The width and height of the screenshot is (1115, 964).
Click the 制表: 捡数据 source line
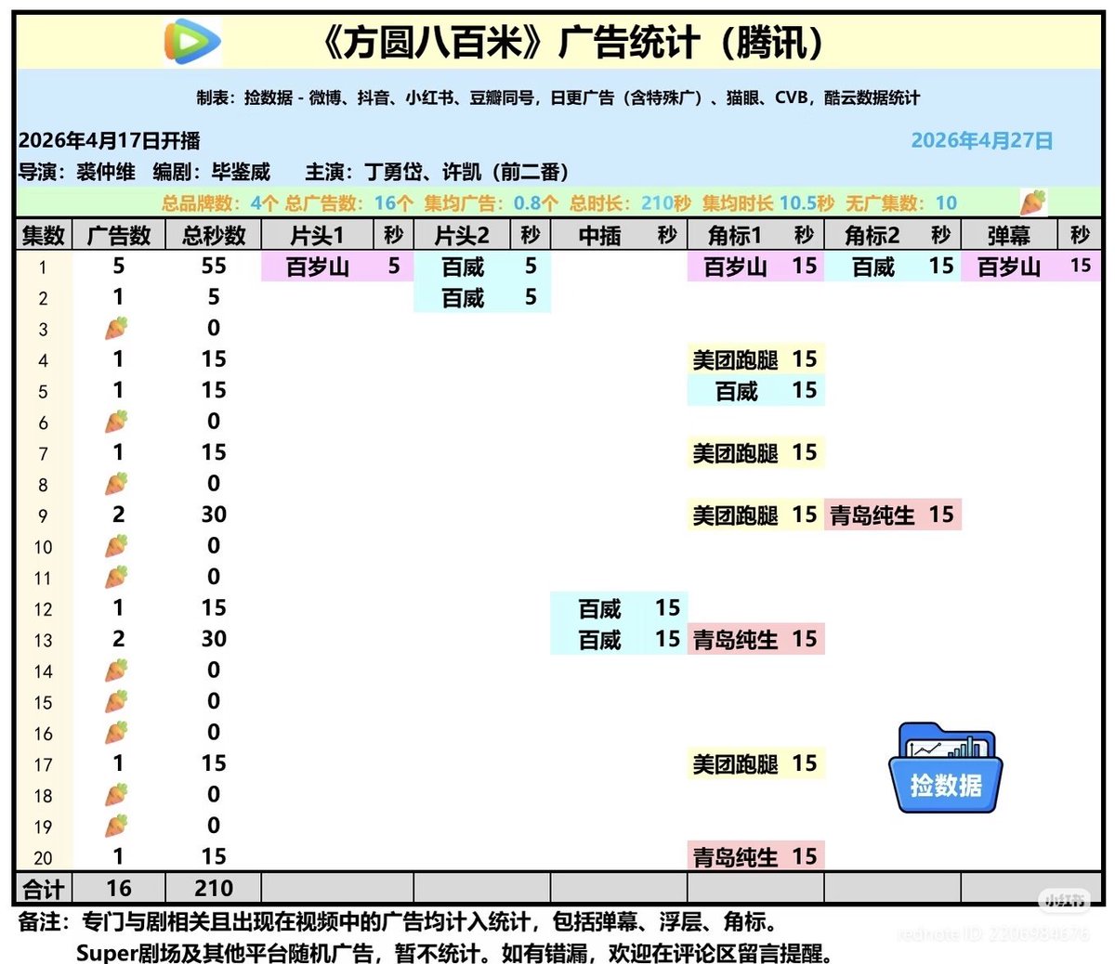point(557,98)
